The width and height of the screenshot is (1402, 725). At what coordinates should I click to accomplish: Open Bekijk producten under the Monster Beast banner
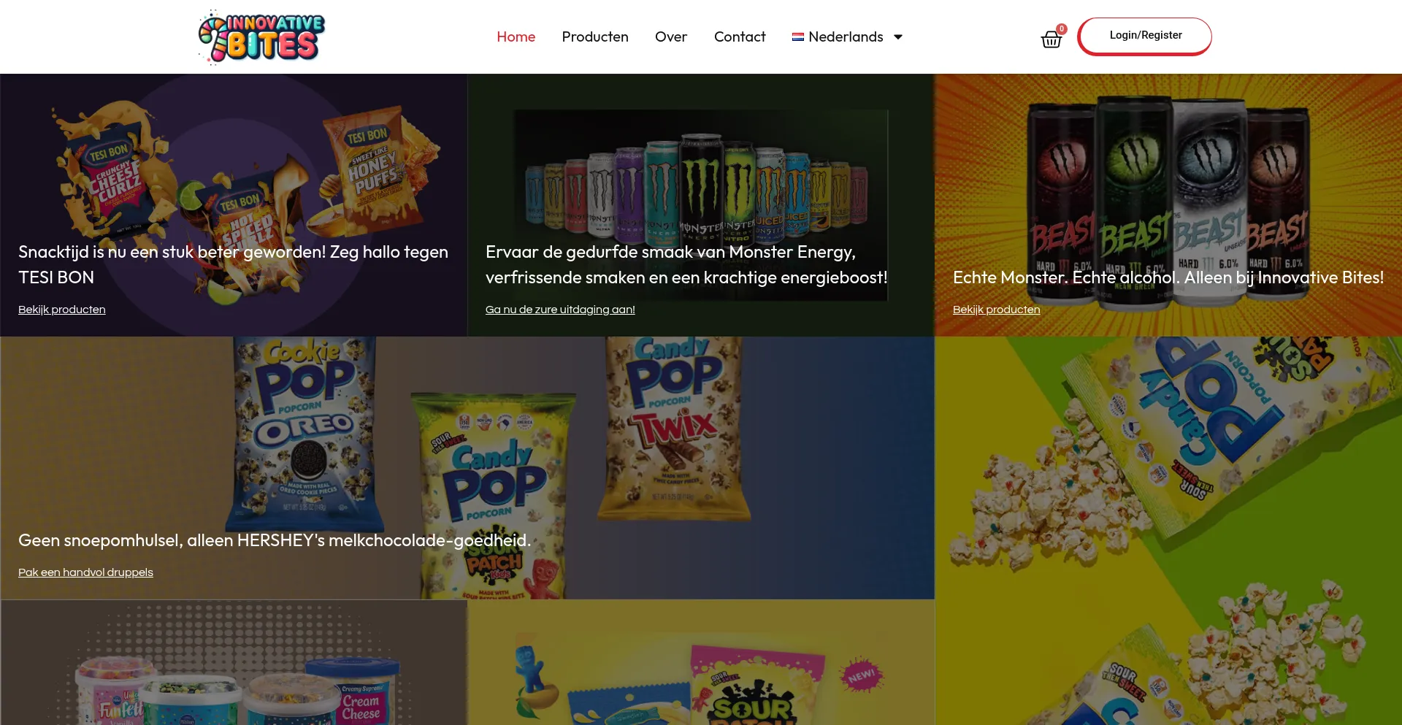point(997,310)
